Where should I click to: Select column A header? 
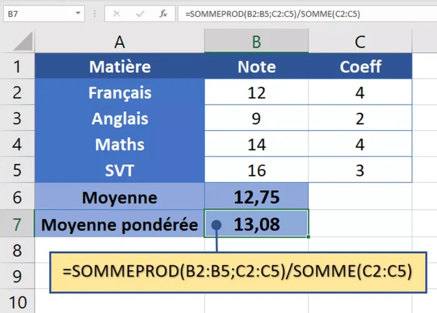pos(119,42)
